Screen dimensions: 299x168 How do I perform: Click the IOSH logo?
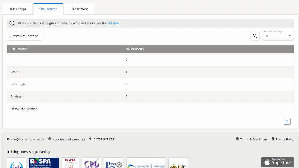coord(16,163)
